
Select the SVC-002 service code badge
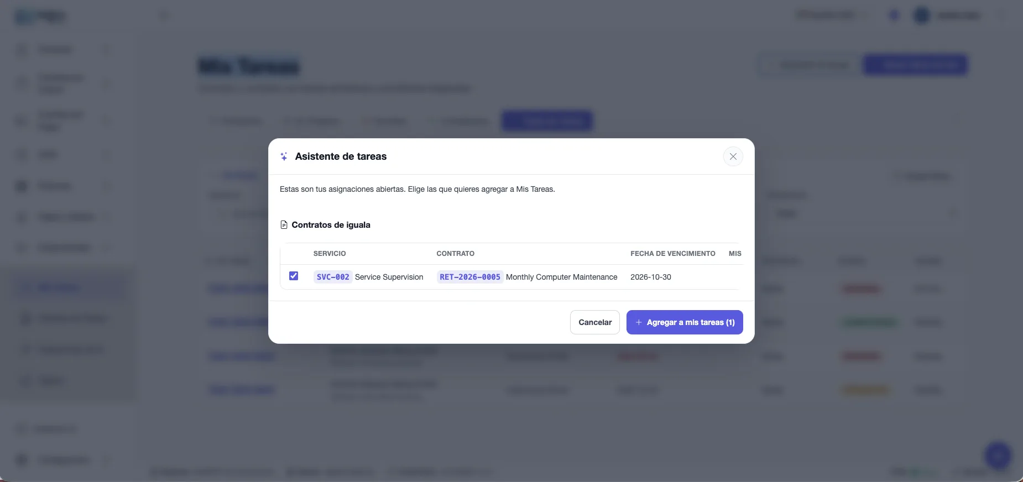[x=333, y=277]
